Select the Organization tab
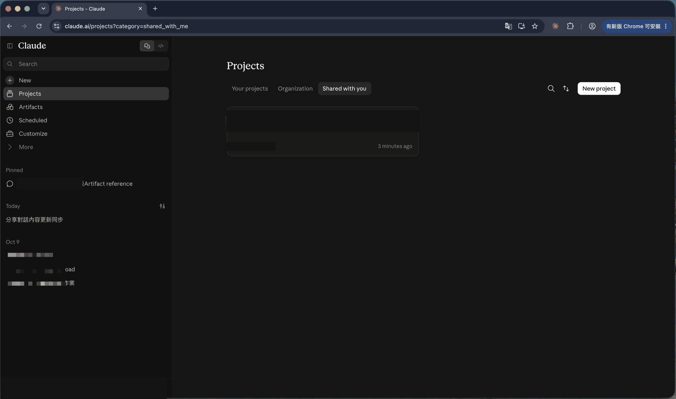The image size is (676, 399). coord(295,89)
